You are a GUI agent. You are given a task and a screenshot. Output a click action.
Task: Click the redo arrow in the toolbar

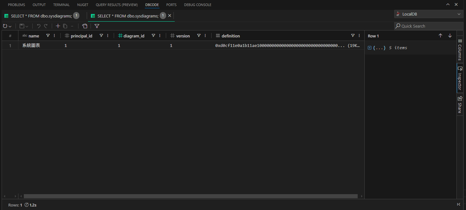[46, 26]
